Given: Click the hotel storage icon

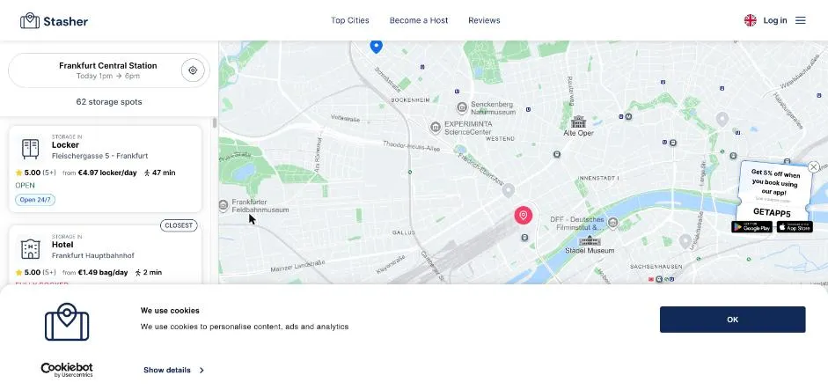Looking at the screenshot, I should click(31, 248).
